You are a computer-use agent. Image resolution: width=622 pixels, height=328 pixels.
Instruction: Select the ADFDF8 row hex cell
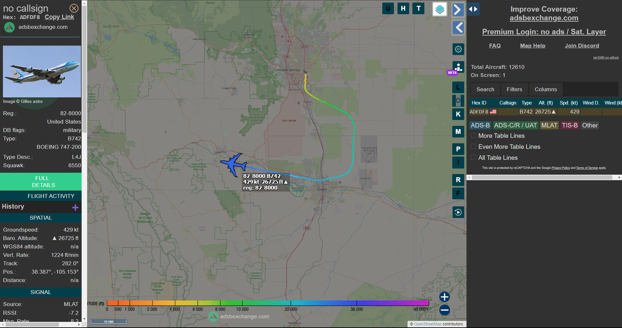[479, 112]
